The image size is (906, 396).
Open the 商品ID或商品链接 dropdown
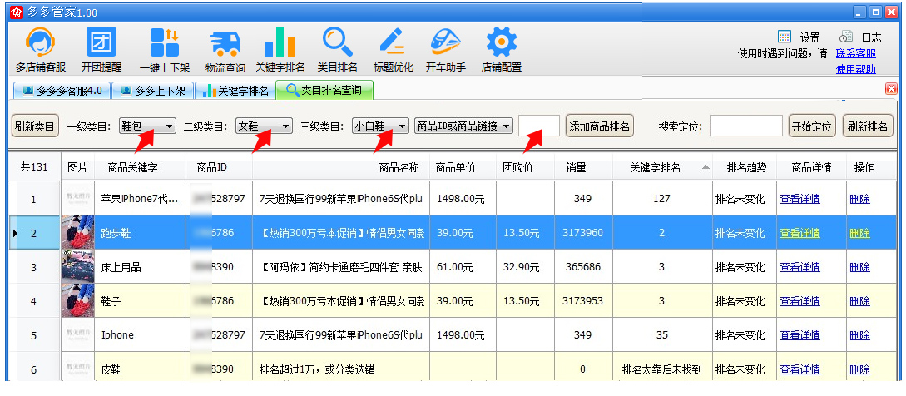click(x=463, y=126)
